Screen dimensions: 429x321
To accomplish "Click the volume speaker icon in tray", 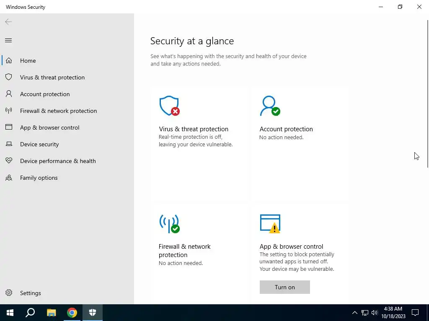I will click(375, 313).
